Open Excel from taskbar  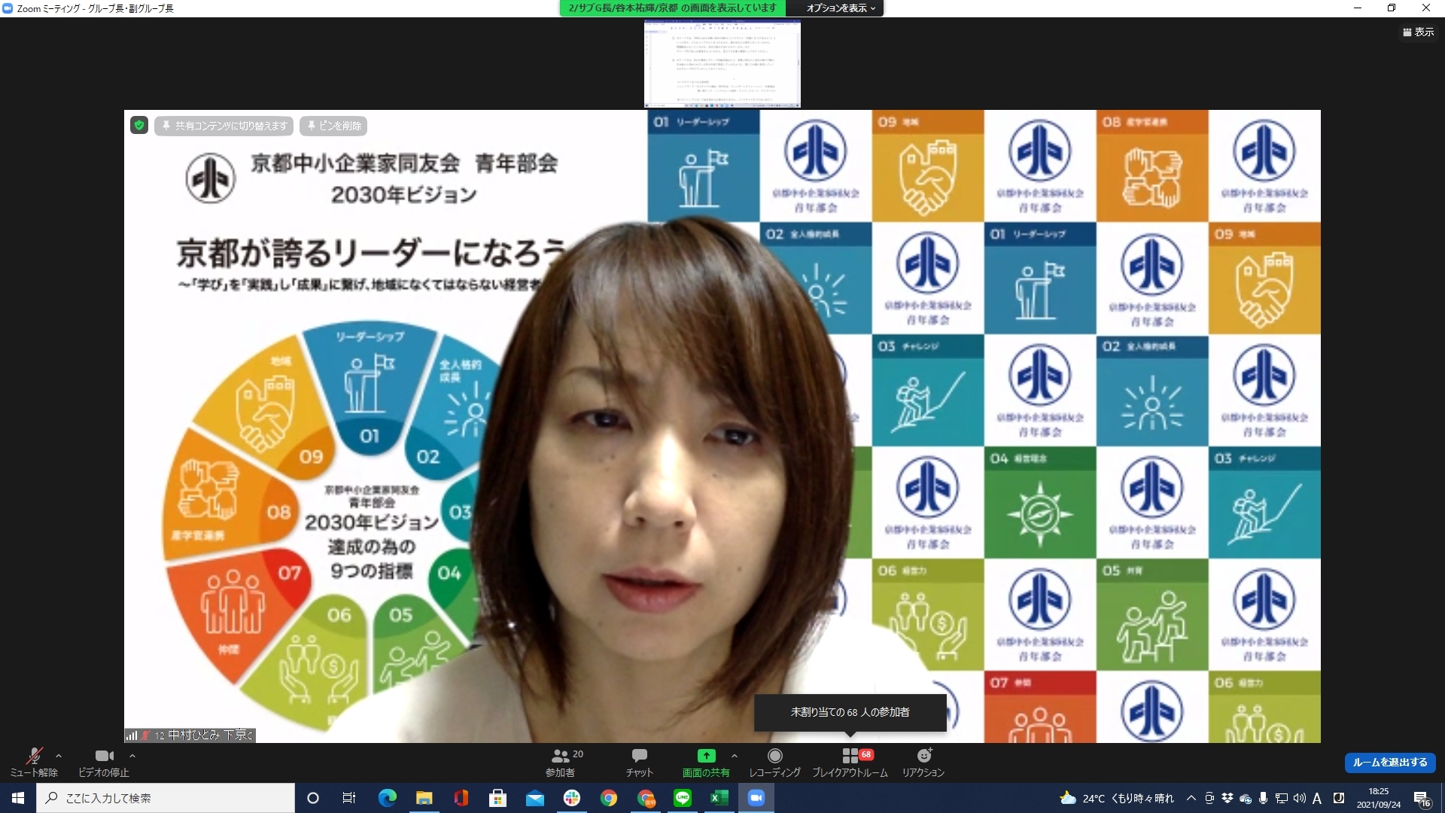(x=719, y=798)
